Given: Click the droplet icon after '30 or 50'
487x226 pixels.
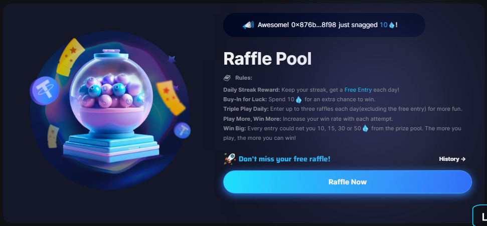Looking at the screenshot, I should tap(365, 128).
